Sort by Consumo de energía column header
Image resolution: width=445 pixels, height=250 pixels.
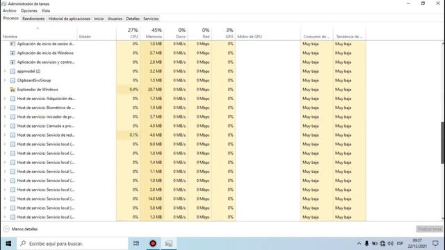pos(317,33)
